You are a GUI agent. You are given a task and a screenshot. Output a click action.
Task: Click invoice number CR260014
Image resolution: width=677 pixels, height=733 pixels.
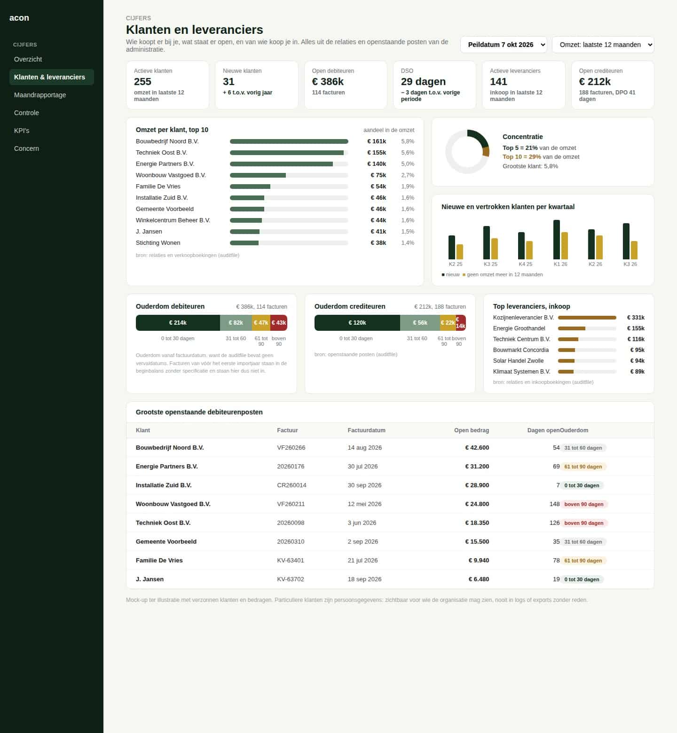292,485
